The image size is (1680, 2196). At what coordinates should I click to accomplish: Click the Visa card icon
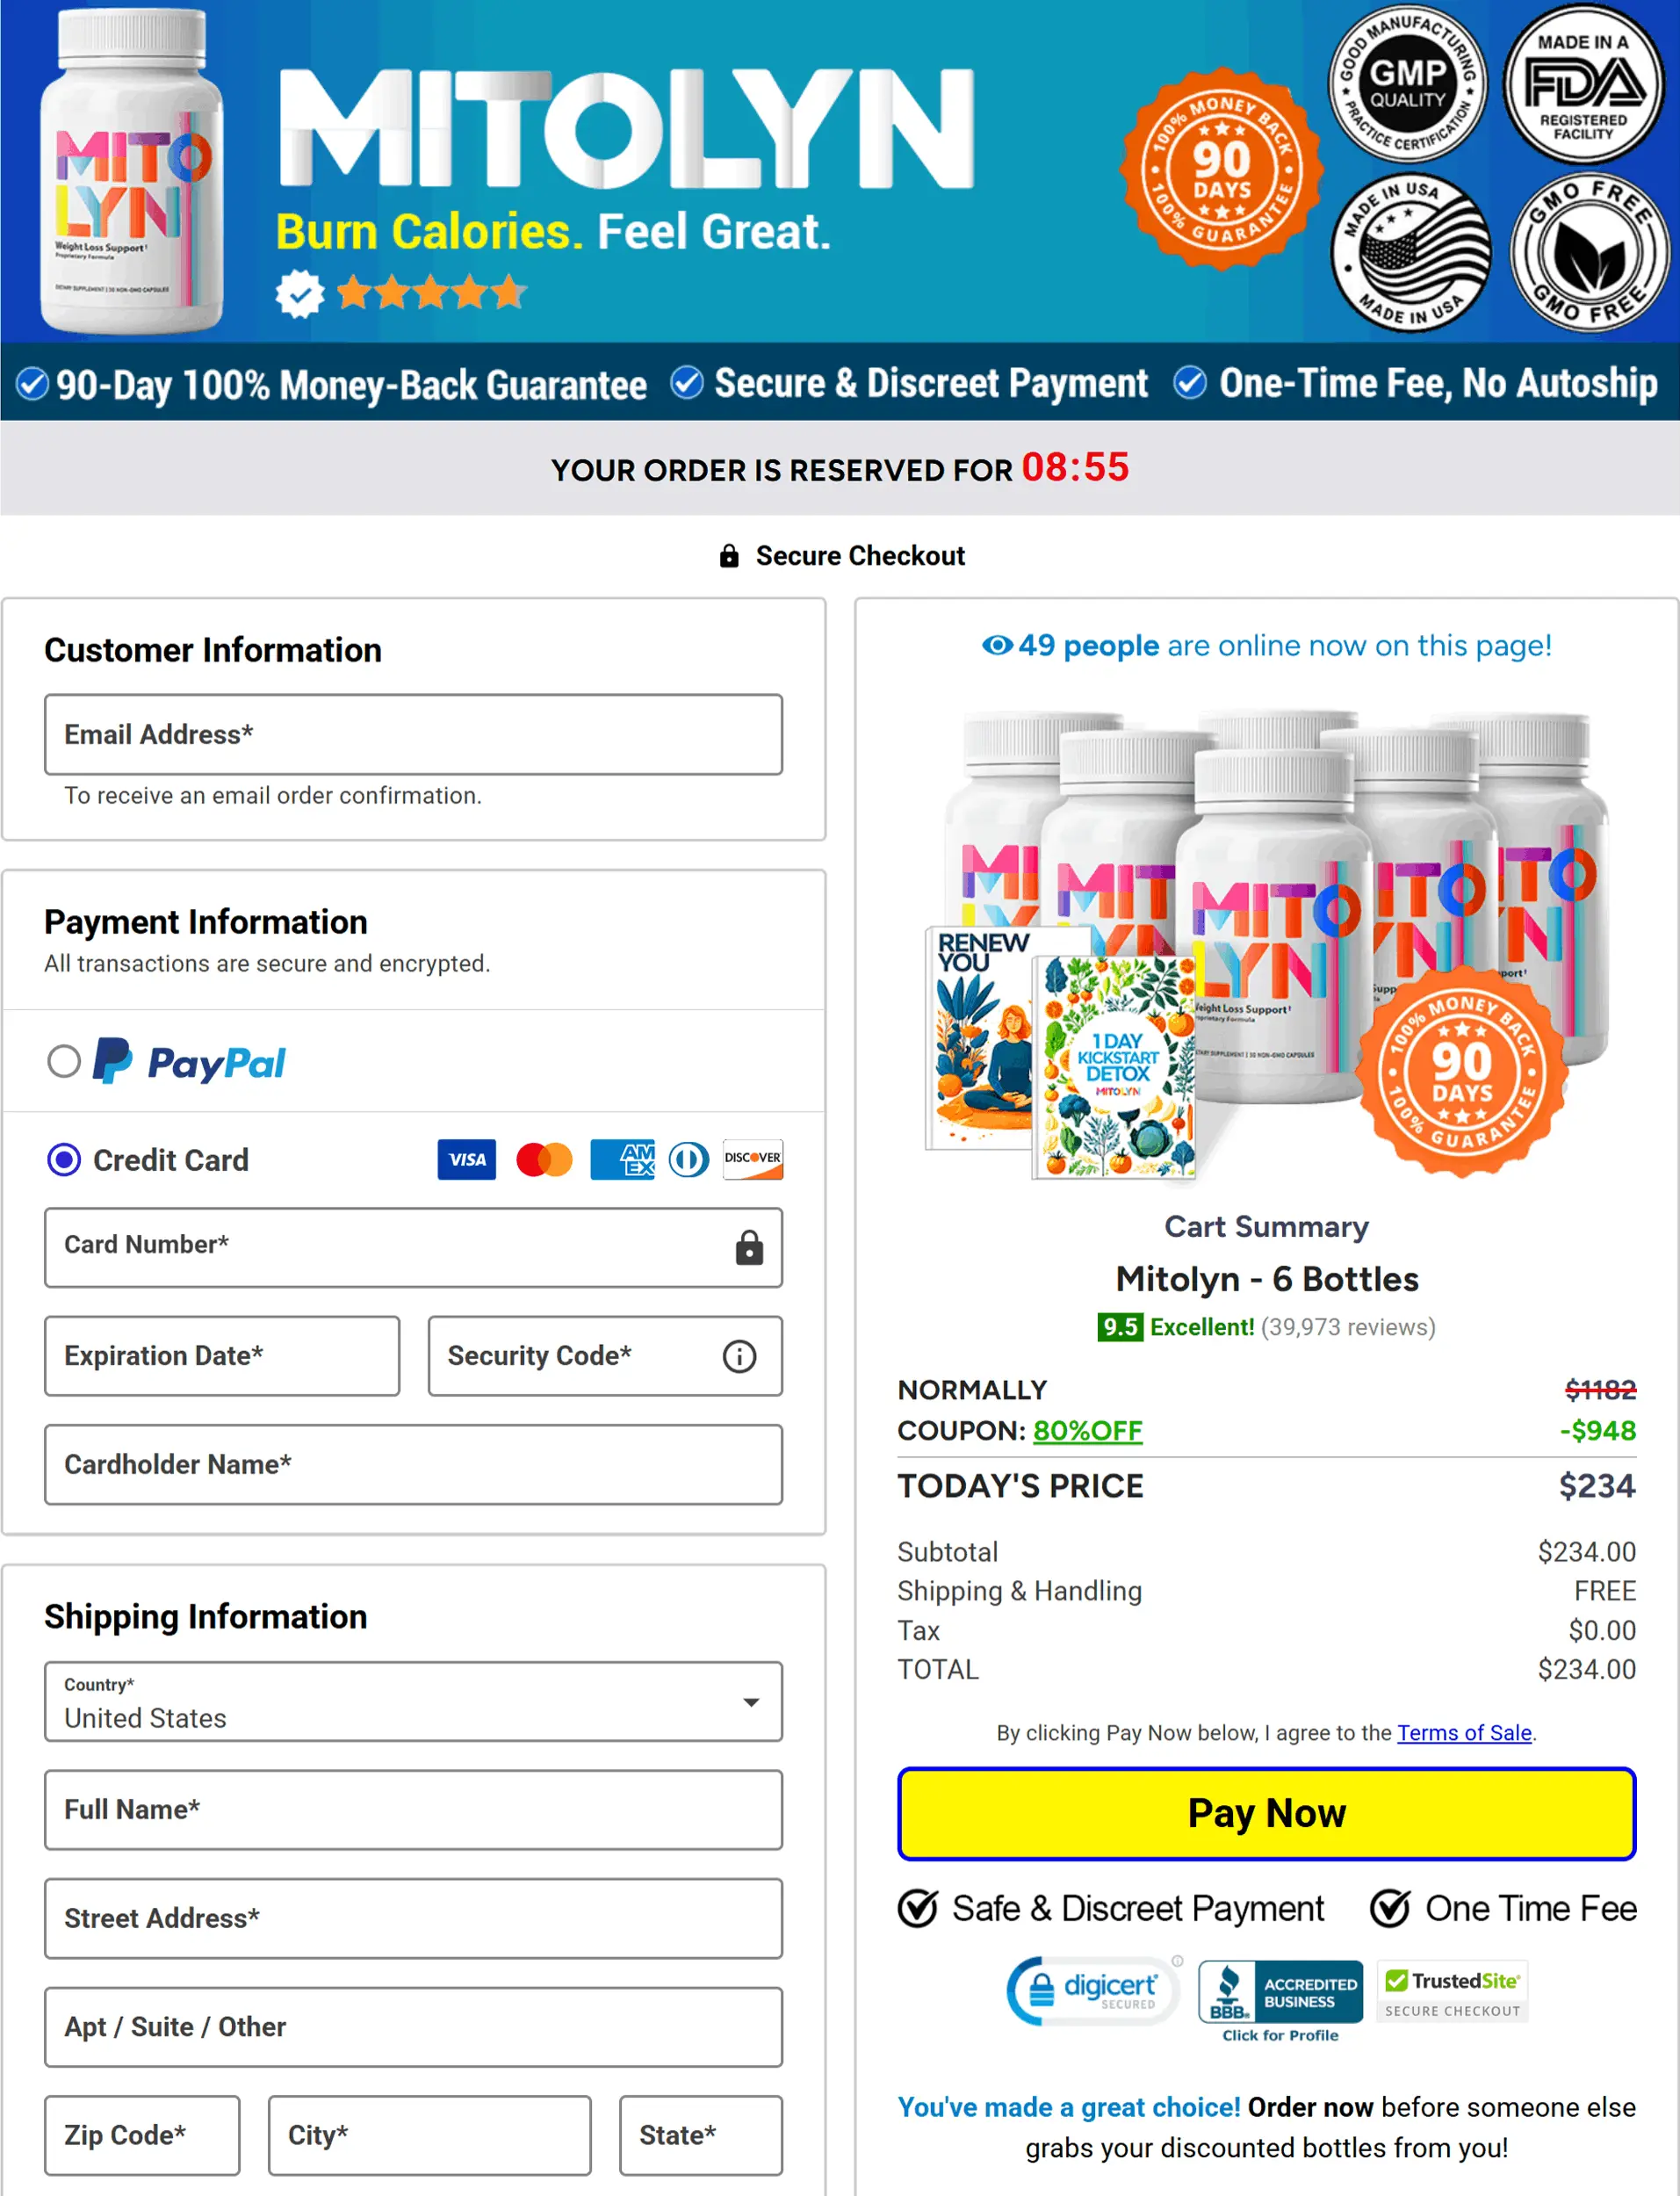pos(466,1159)
